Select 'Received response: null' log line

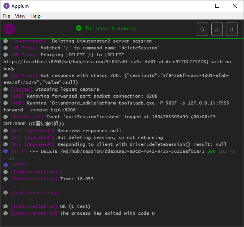(x=62, y=131)
